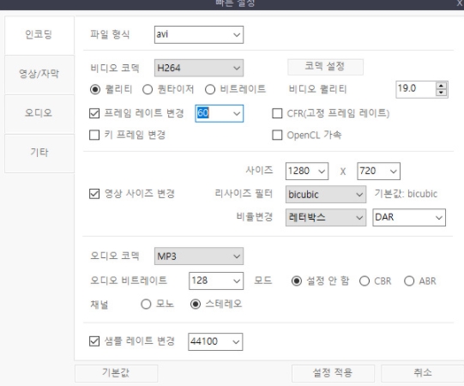Screen dimensions: 464x386
Task: Go to the 기타 tab
Action: 39,153
